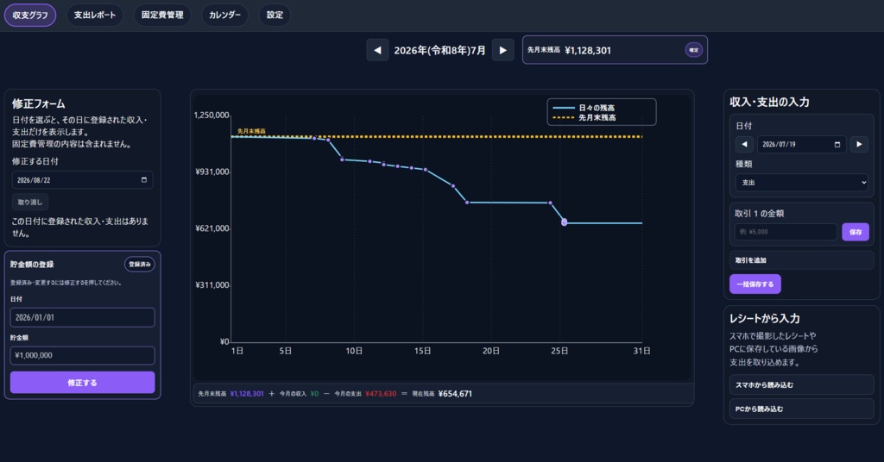Screen dimensions: 884x462
Task: Click the small confirm button beside 先月末残高
Action: (x=693, y=50)
